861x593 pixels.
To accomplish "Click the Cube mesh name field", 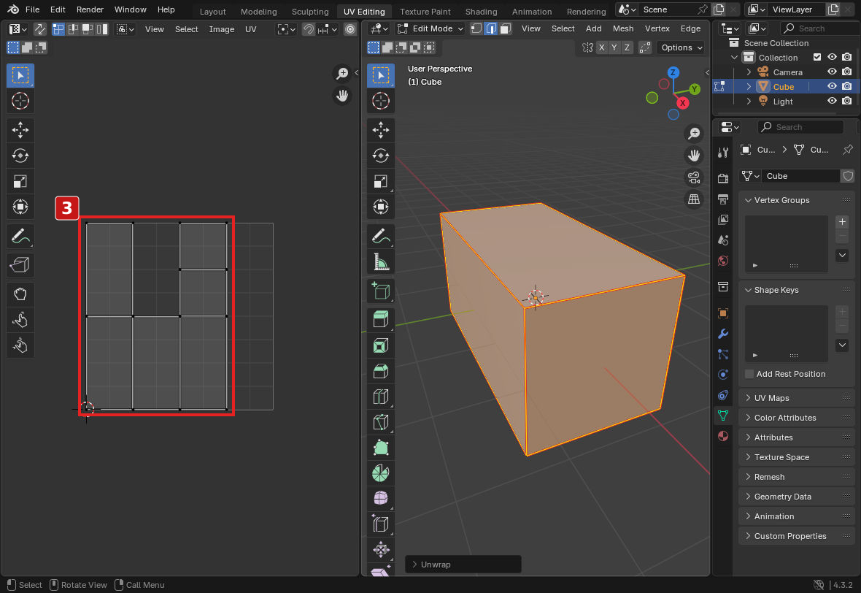I will [x=800, y=176].
